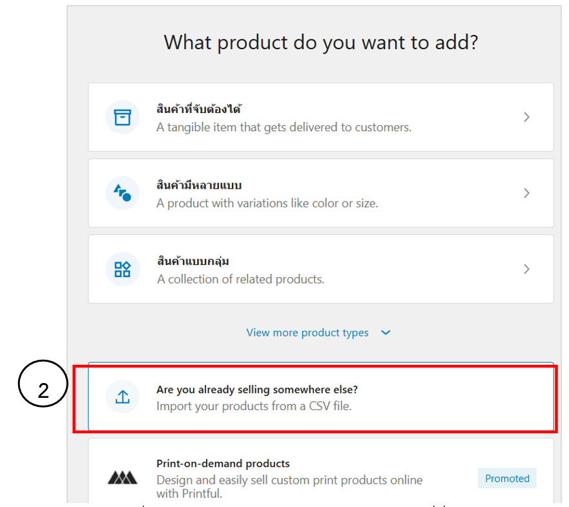Select the สินค้ามีหลายแบบ product type
This screenshot has height=507, width=569.
(199, 185)
